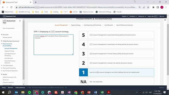Image resolution: width=169 pixels, height=95 pixels.
Task: Expand the Cloud Financial Operations section
Action: click(x=2, y=71)
